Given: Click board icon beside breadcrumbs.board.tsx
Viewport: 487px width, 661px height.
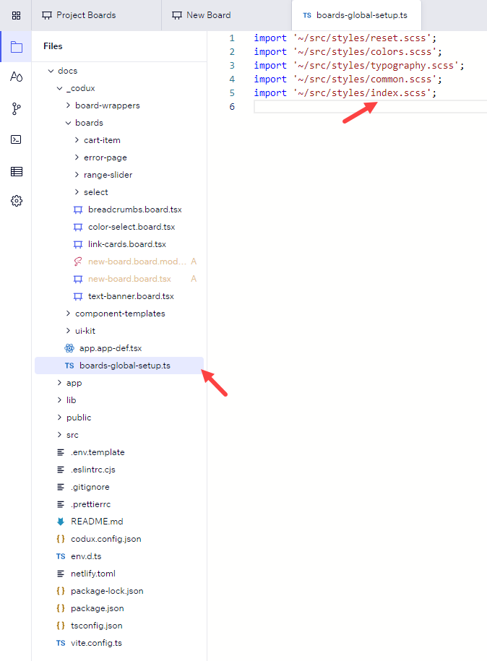Looking at the screenshot, I should [x=78, y=210].
